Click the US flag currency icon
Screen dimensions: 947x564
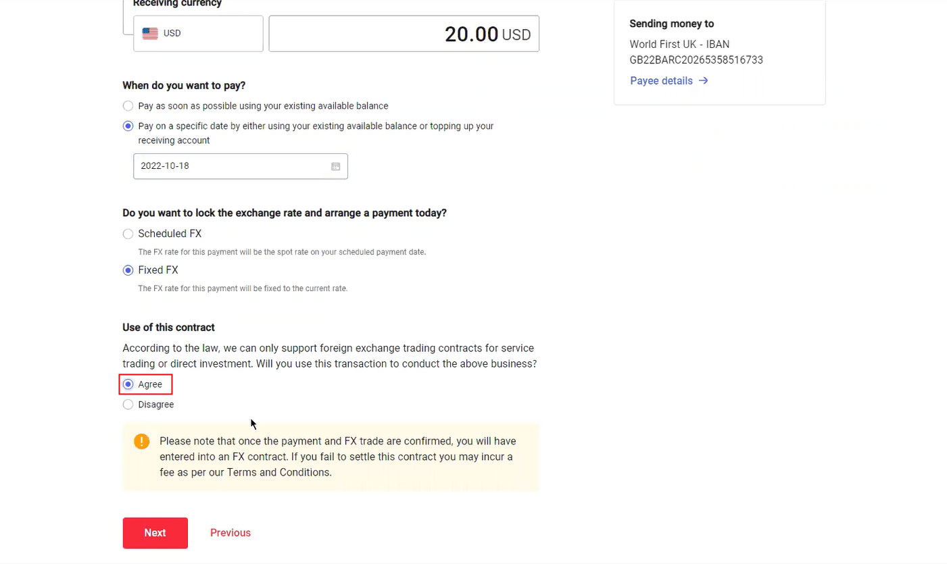pyautogui.click(x=150, y=33)
